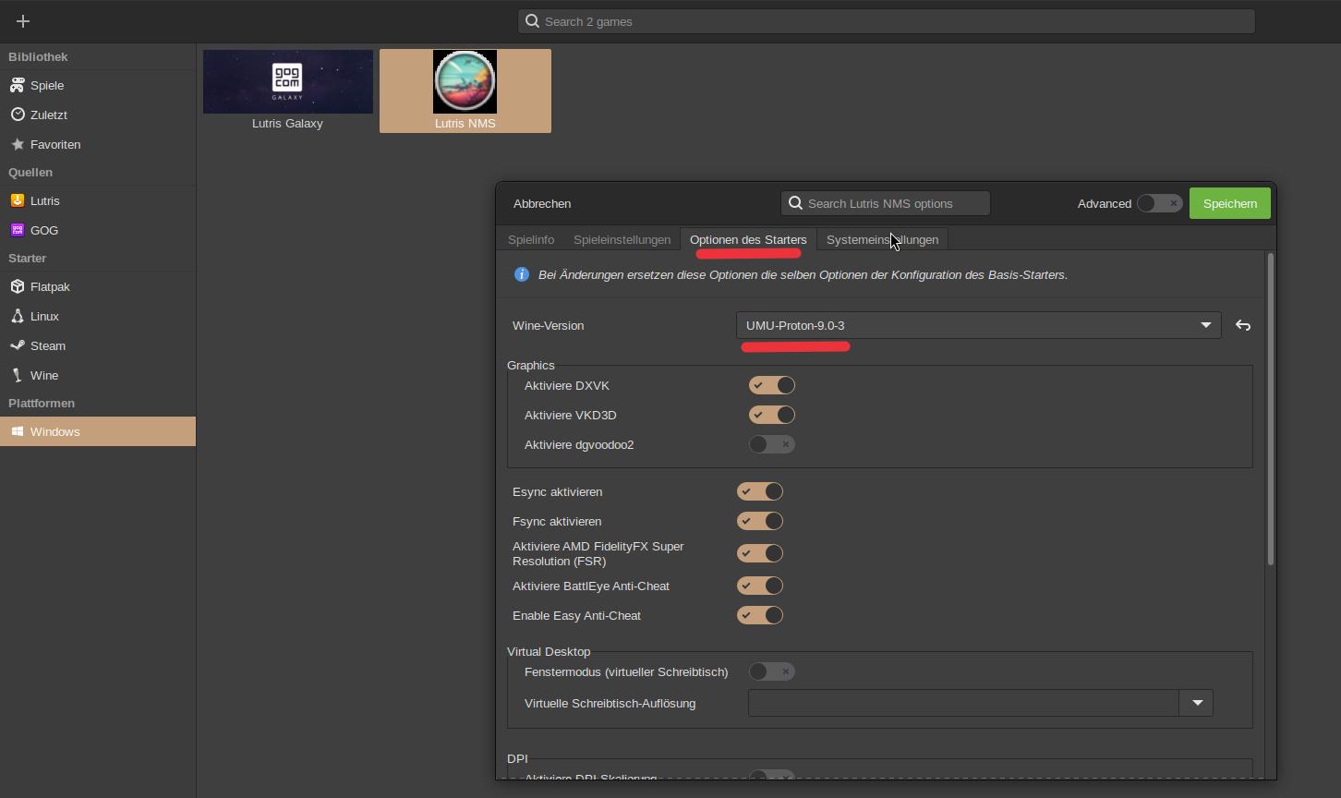Switch to the Systemeinstellungen tab

882,239
